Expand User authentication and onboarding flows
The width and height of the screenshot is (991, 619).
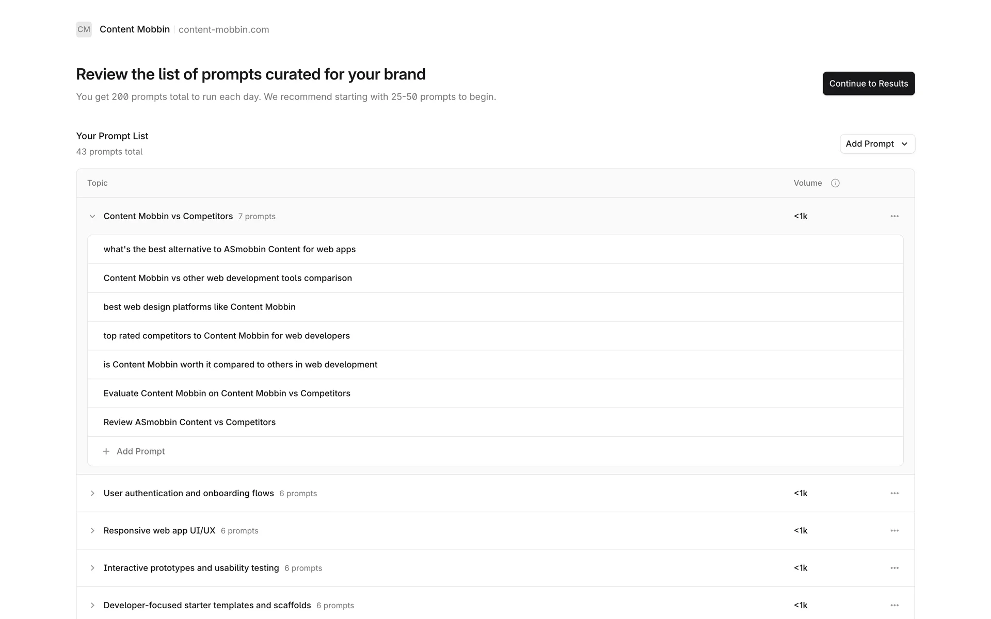tap(92, 493)
